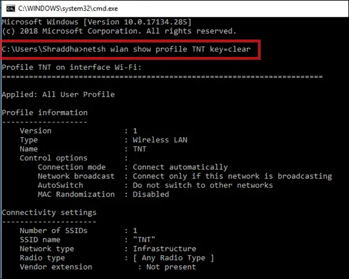
Task: Click the 'Network broadcast' label
Action: pos(76,176)
